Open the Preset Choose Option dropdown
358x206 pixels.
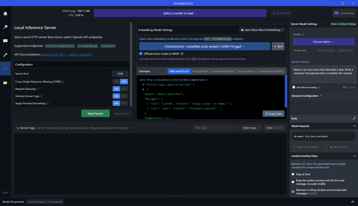323,42
